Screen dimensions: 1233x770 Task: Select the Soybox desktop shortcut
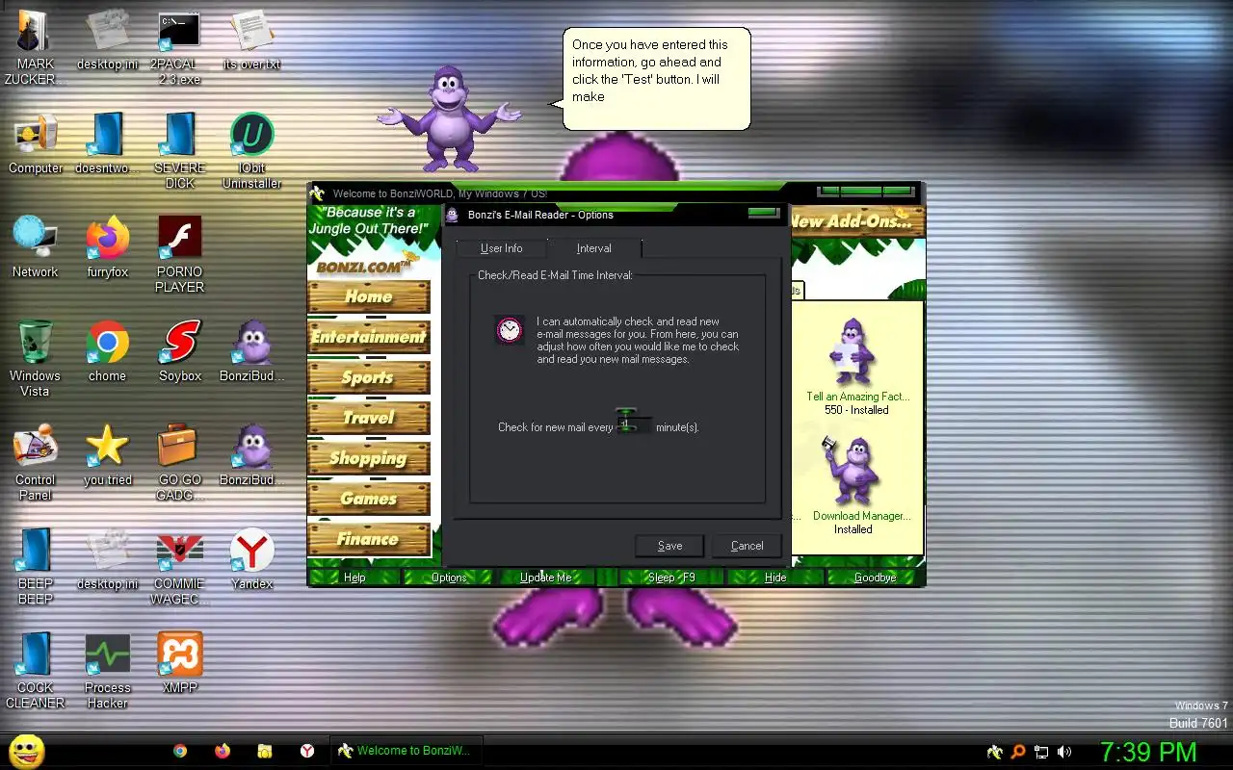pos(180,352)
